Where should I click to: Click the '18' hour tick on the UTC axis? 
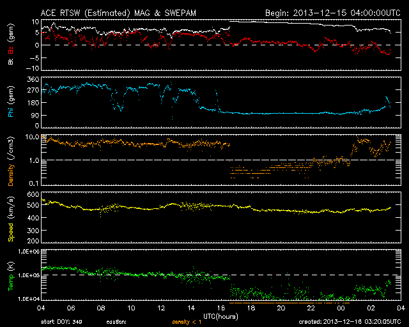click(251, 308)
